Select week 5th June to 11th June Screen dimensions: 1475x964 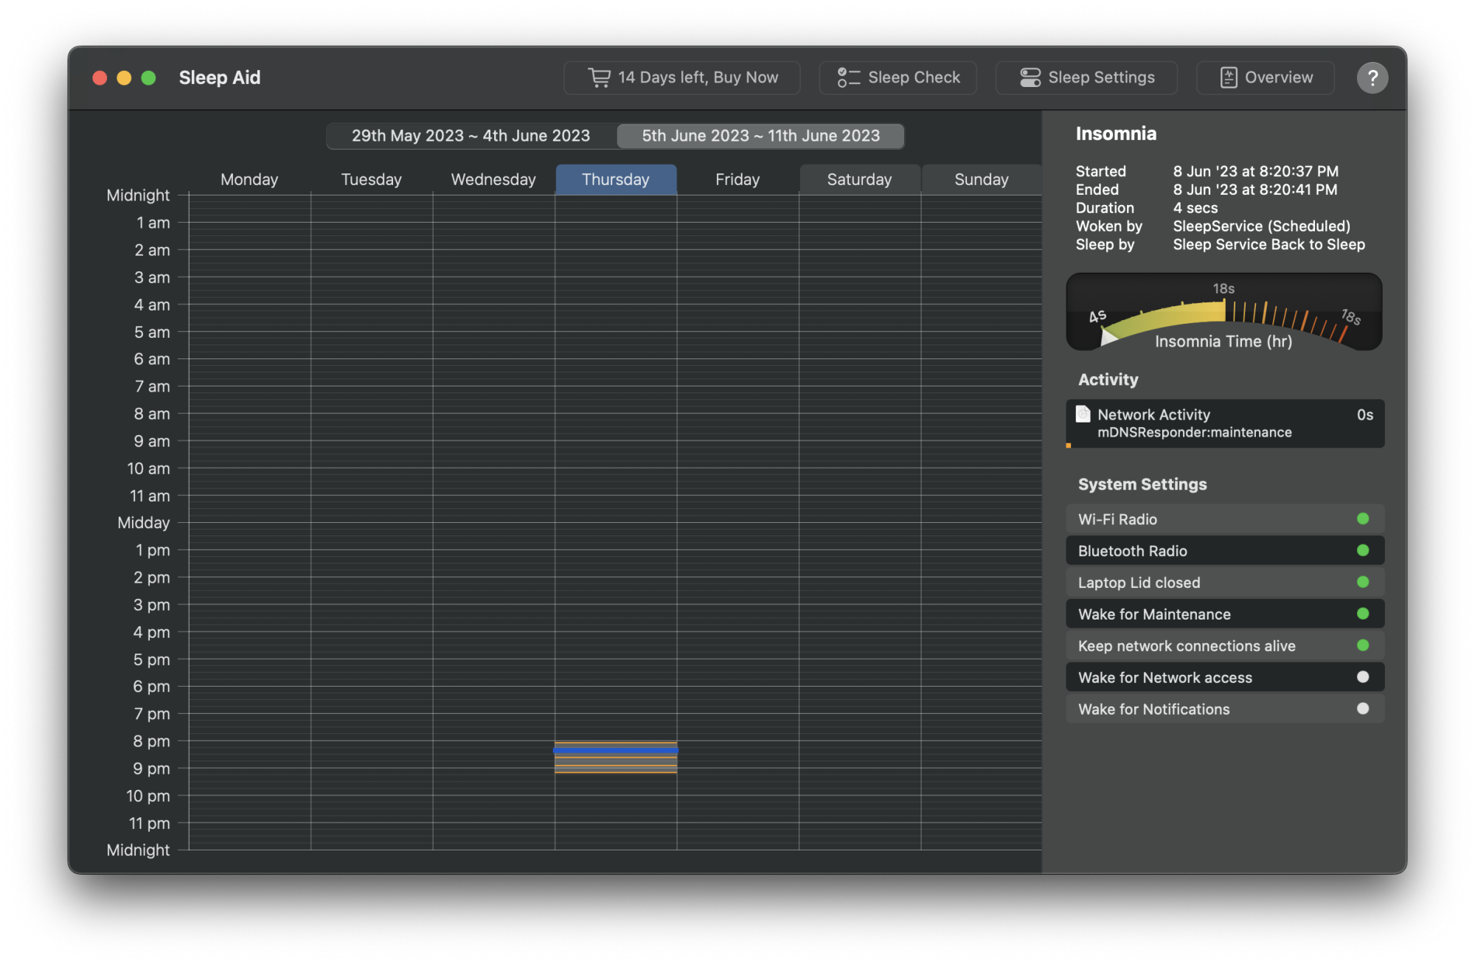pos(760,136)
